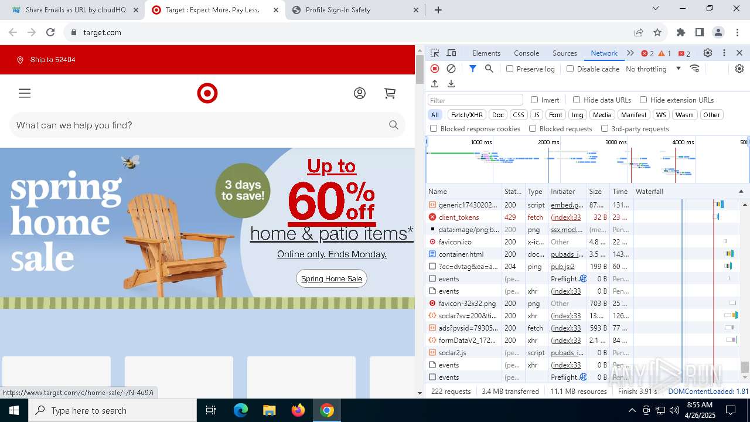Viewport: 750px width, 422px height.
Task: Share this page icon in address bar
Action: pos(639,32)
